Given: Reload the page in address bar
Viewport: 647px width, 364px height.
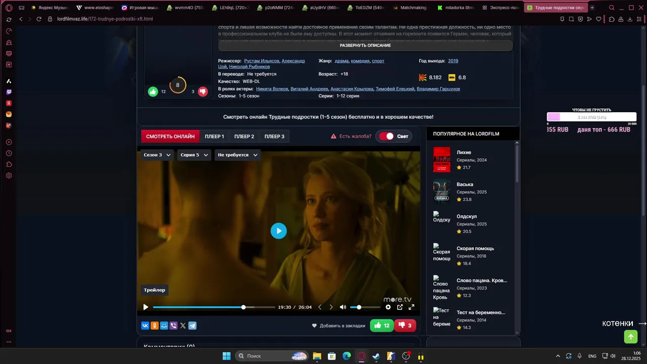Looking at the screenshot, I should click(x=38, y=19).
